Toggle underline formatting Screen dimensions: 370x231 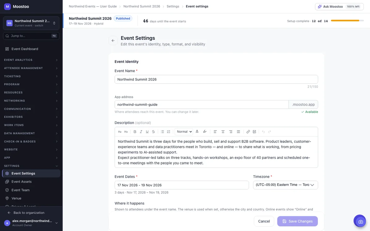pyautogui.click(x=147, y=132)
